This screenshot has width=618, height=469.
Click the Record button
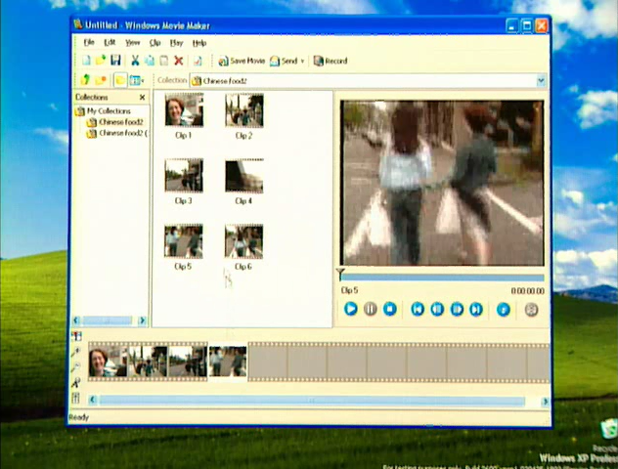coord(331,61)
